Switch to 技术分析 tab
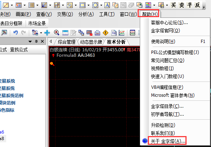 tap(116, 42)
